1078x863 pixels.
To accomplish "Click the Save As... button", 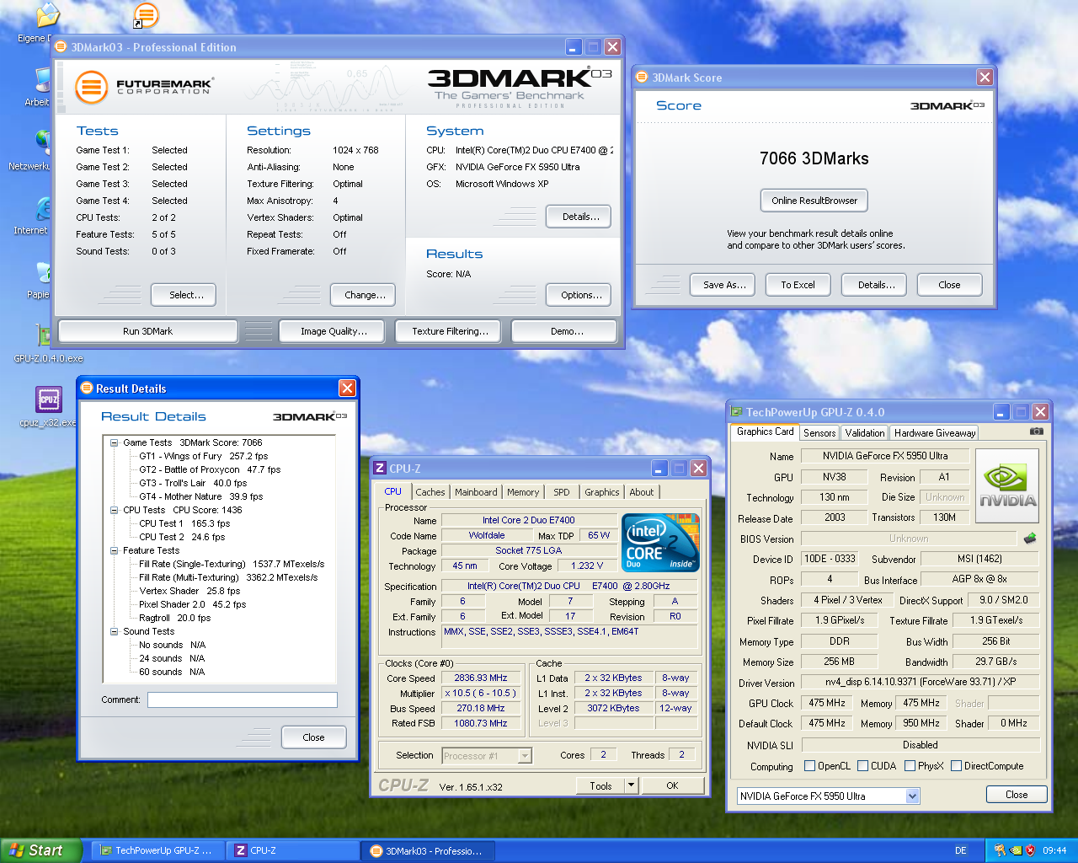I will tap(724, 285).
